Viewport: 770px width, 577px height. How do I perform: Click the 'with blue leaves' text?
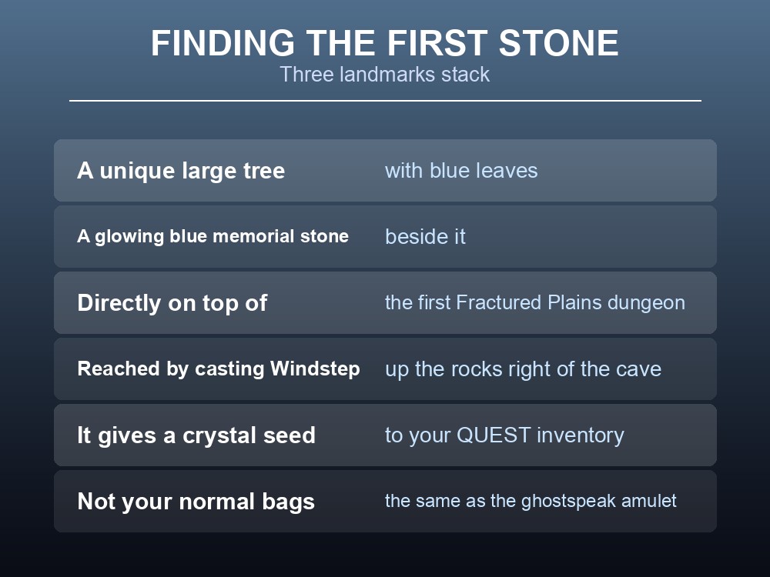pos(461,171)
